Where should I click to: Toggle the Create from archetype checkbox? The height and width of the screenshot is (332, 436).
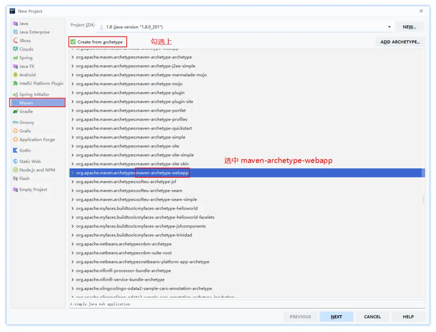click(x=73, y=42)
